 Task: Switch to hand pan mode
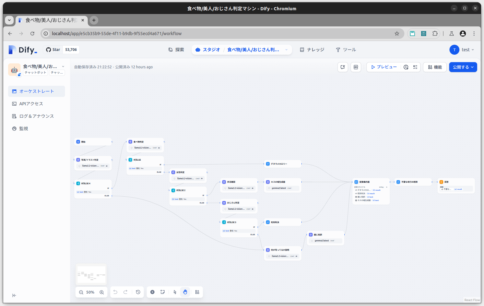coord(185,292)
